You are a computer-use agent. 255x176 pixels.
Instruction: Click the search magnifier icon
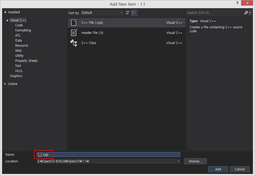point(246,13)
